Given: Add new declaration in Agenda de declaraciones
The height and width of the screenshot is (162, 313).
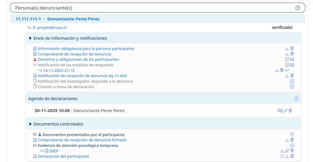Looking at the screenshot, I should [x=296, y=99].
